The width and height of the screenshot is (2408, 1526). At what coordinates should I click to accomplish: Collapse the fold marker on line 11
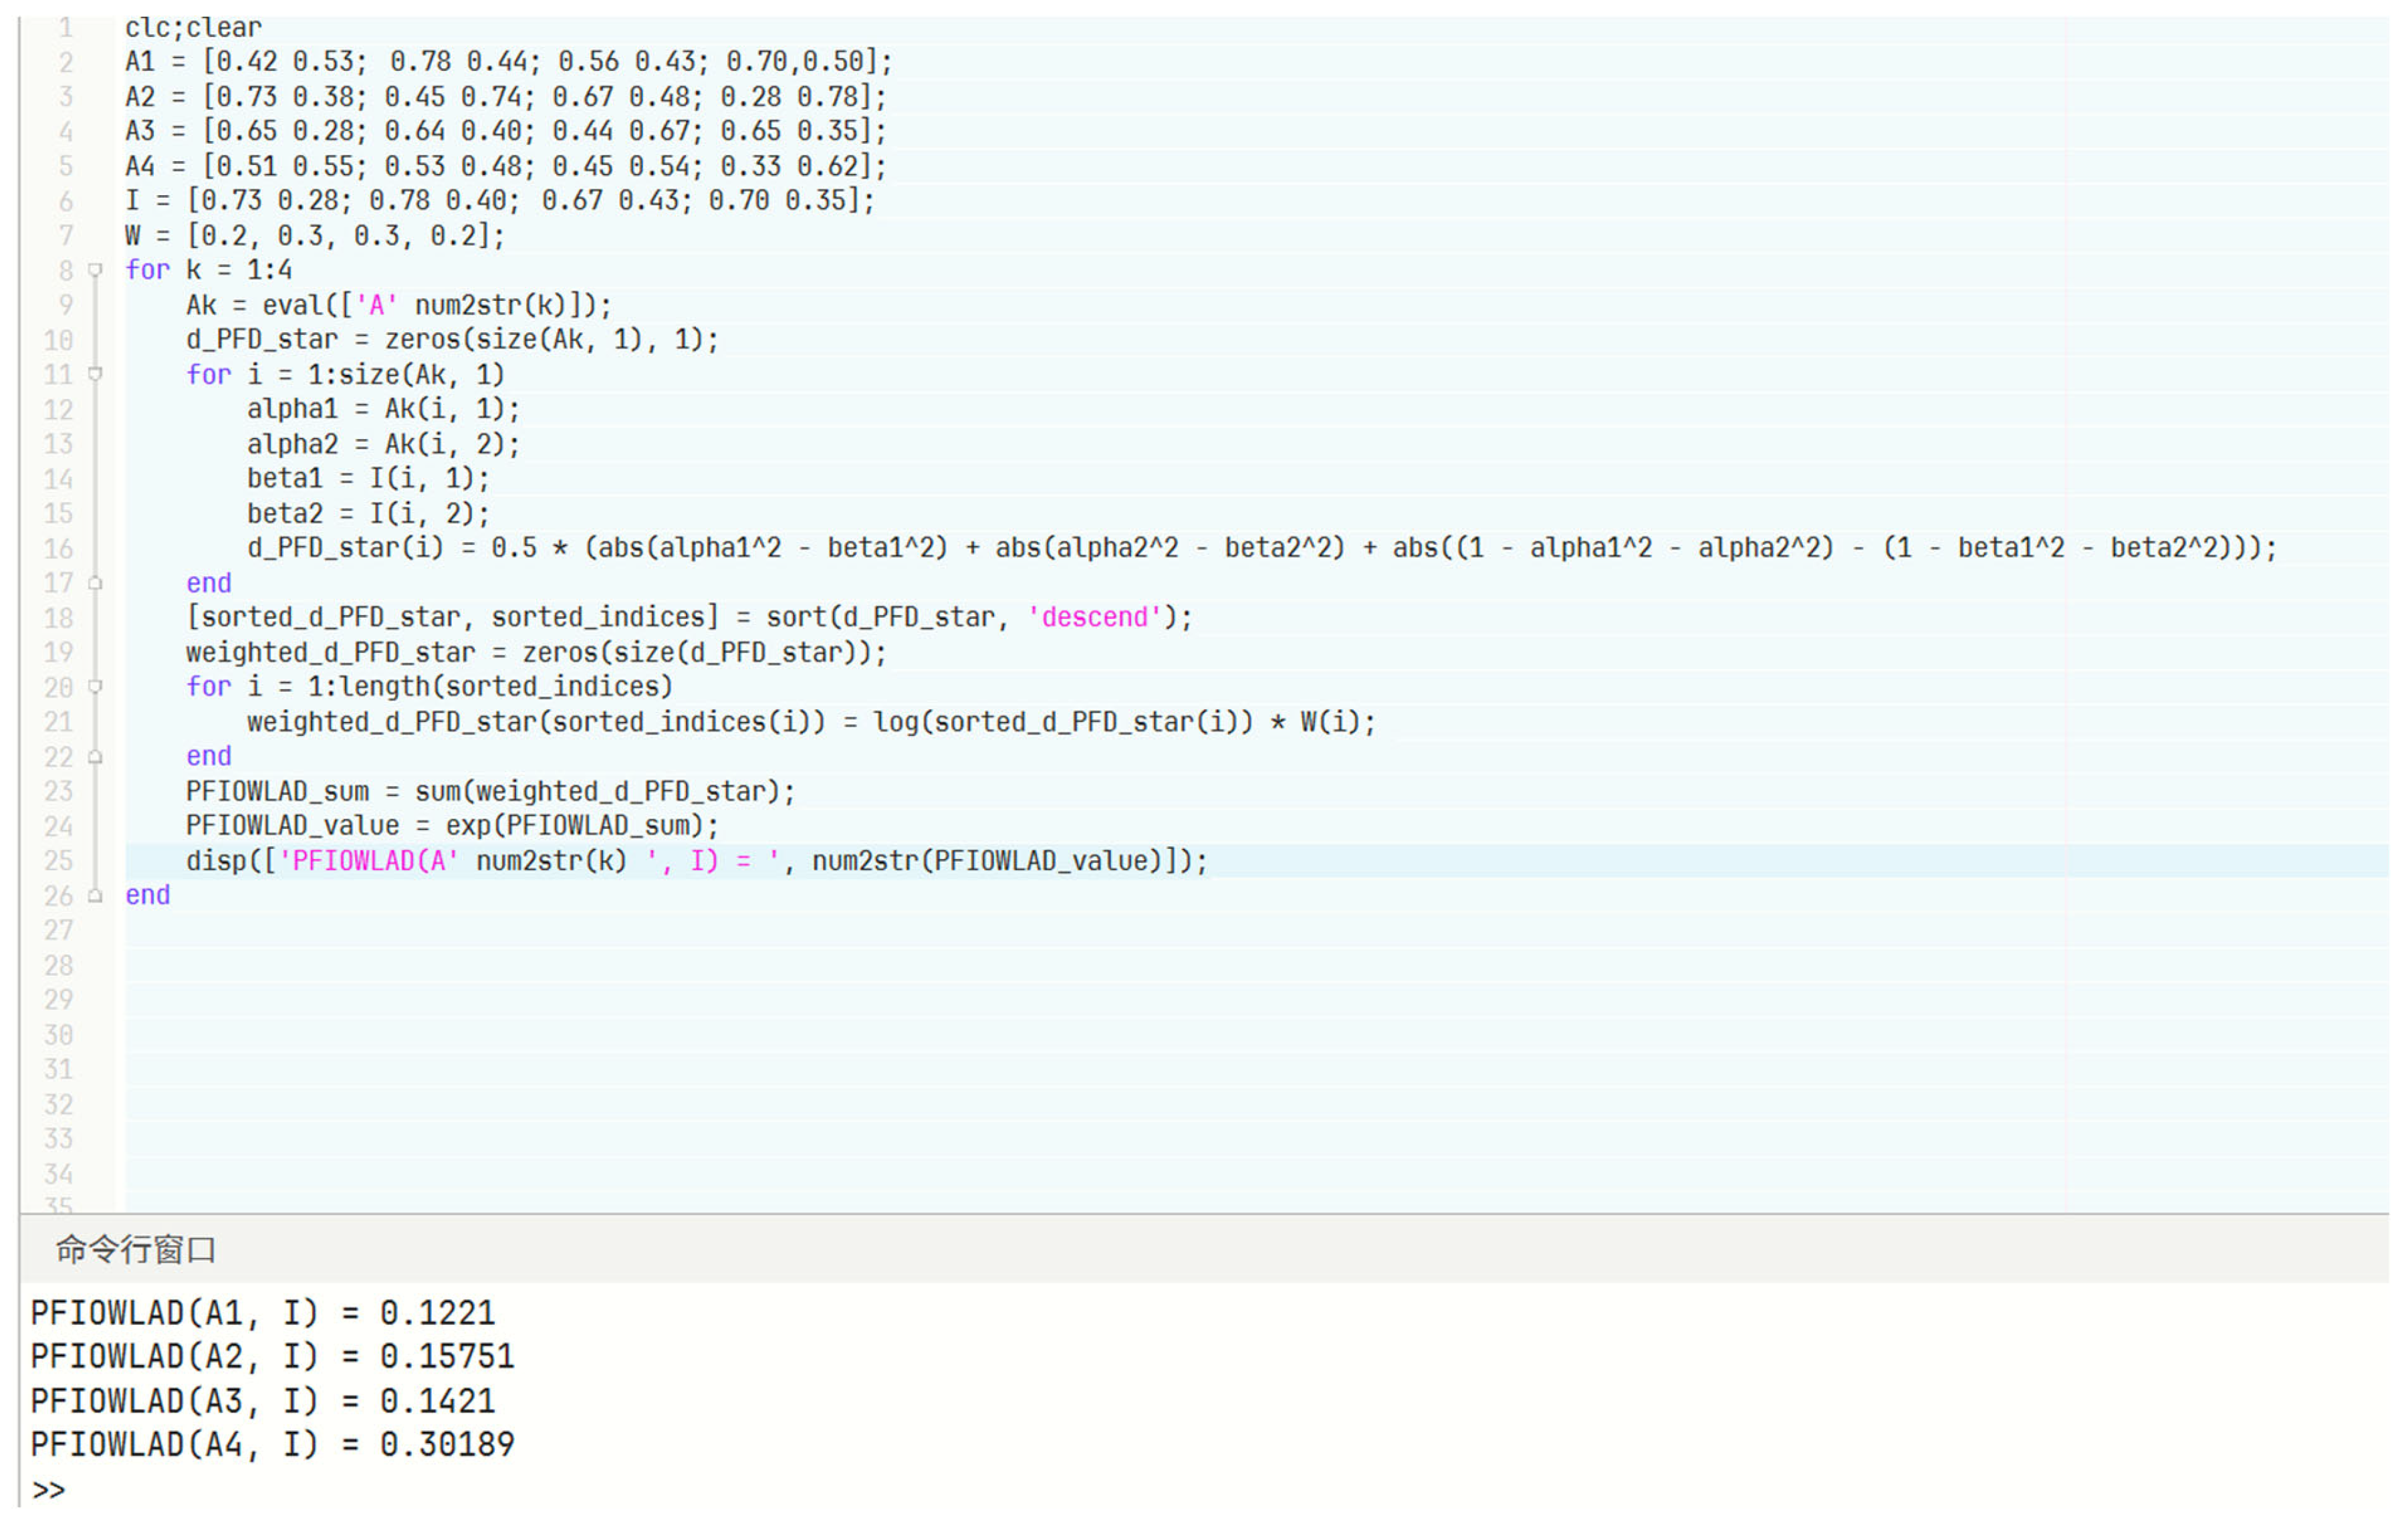coord(96,374)
